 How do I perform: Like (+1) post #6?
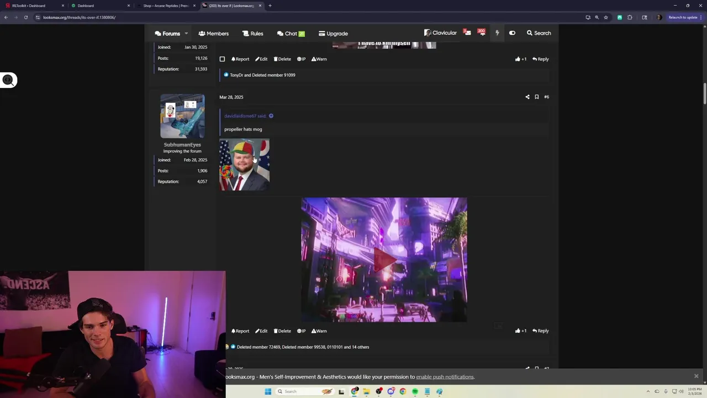tap(521, 331)
